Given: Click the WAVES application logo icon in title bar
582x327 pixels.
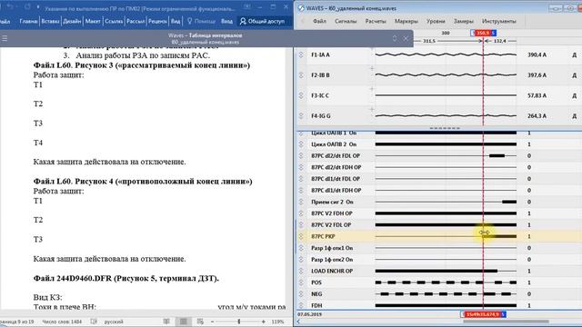Looking at the screenshot, I should coord(301,8).
